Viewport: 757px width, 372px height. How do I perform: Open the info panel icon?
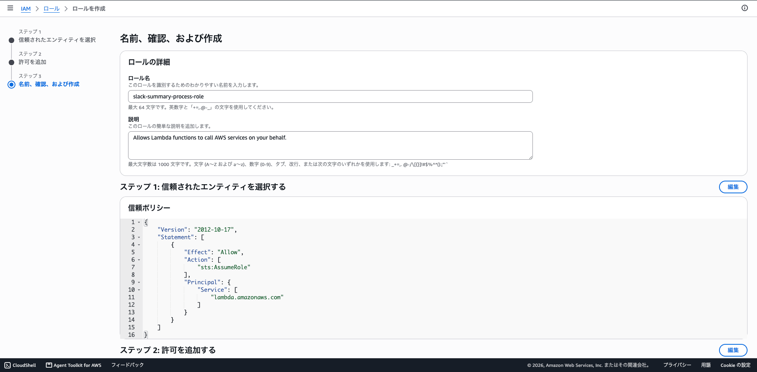pyautogui.click(x=745, y=8)
